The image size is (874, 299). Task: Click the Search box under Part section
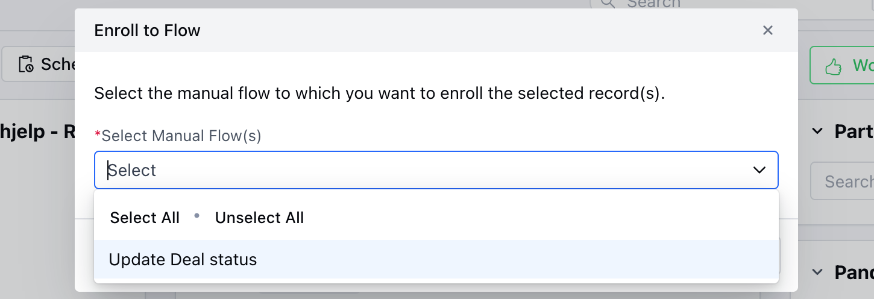pyautogui.click(x=842, y=181)
